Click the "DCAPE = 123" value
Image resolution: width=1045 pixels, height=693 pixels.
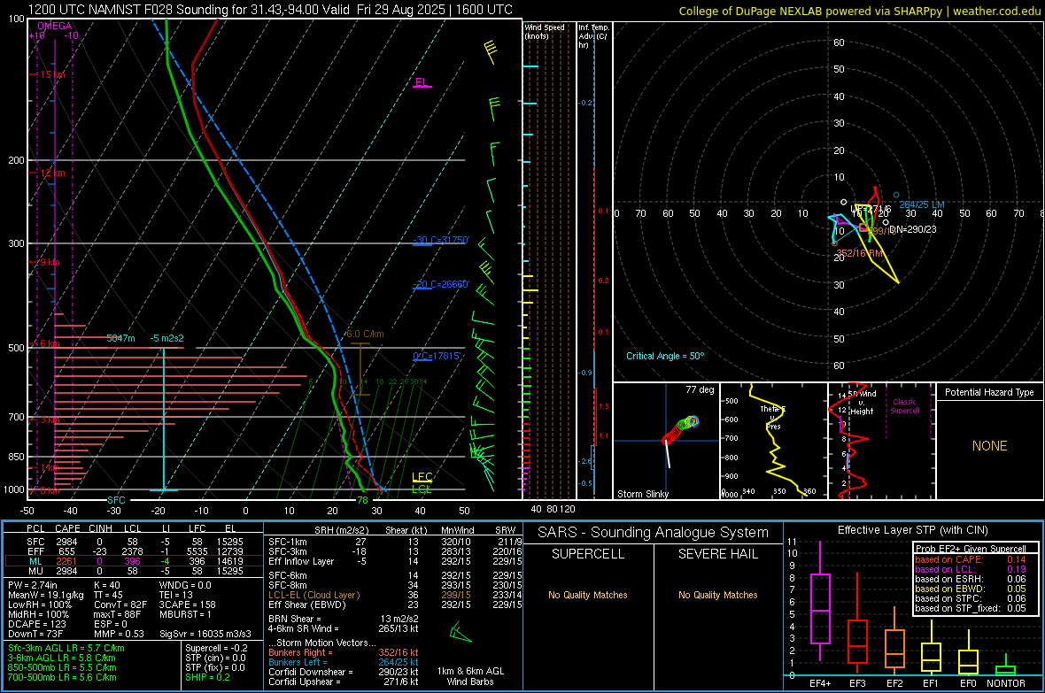pyautogui.click(x=36, y=624)
